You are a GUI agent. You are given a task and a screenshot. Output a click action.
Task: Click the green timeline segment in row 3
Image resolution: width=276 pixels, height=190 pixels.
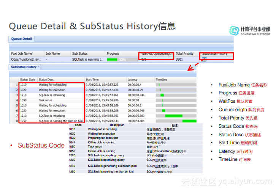(x=162, y=95)
